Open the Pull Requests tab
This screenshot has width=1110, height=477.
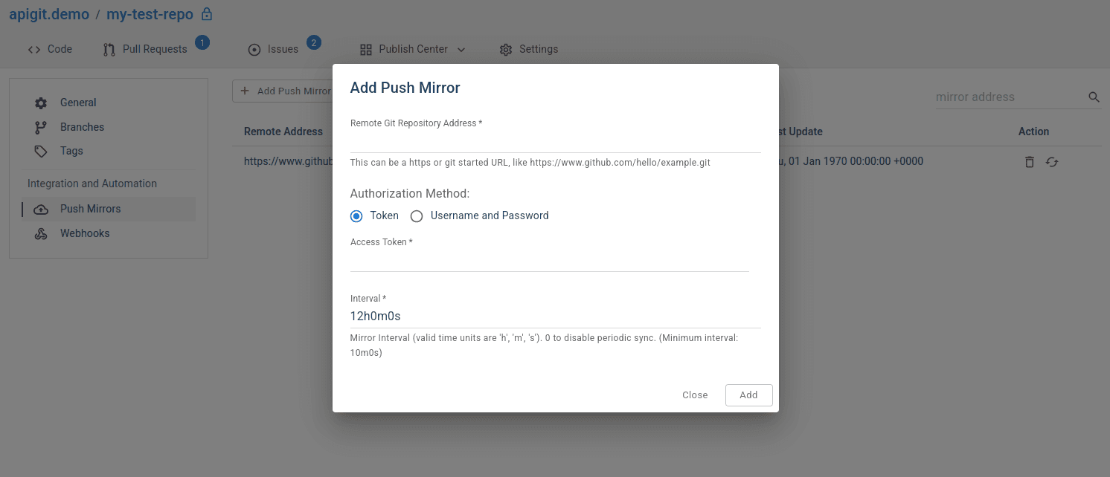pos(146,49)
